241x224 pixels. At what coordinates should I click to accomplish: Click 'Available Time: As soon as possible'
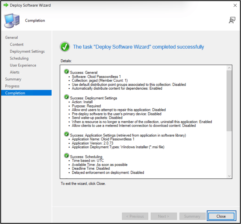(99, 165)
